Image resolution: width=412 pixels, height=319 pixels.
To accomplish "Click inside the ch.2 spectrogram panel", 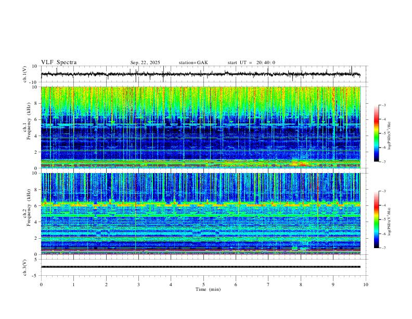I will tap(200, 214).
